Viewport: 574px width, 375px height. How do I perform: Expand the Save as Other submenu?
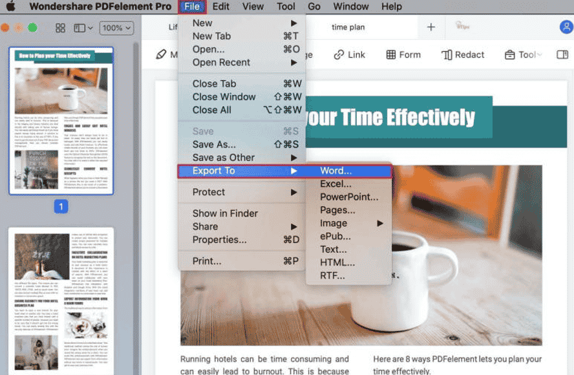coord(223,157)
